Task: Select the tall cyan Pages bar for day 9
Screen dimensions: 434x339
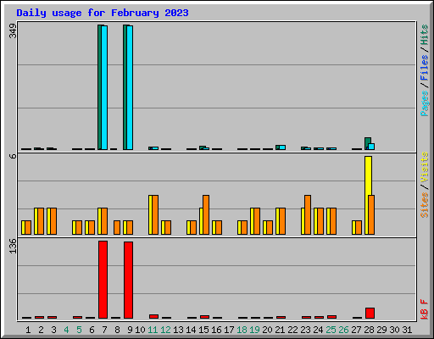Action: point(130,87)
